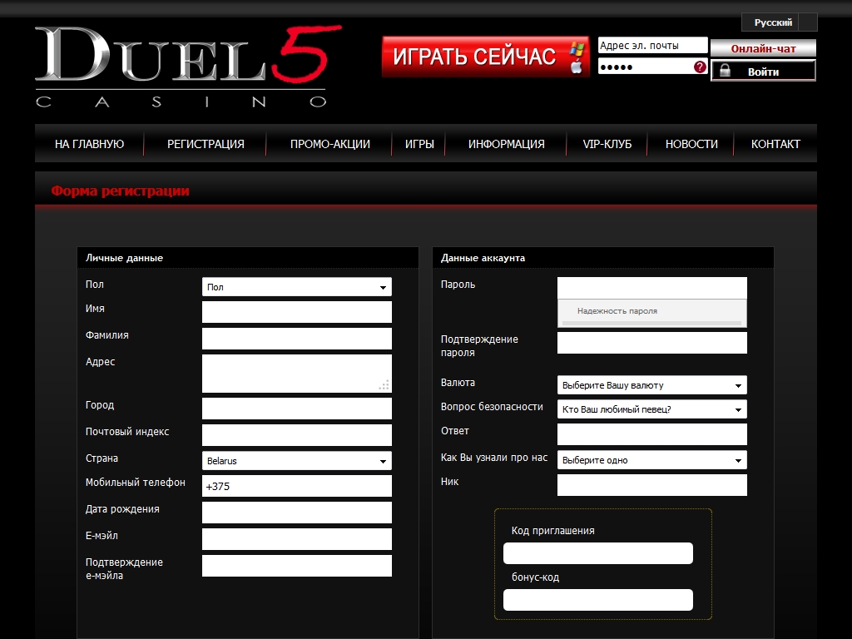Open the Онлайн-чат button
852x639 pixels.
point(763,49)
